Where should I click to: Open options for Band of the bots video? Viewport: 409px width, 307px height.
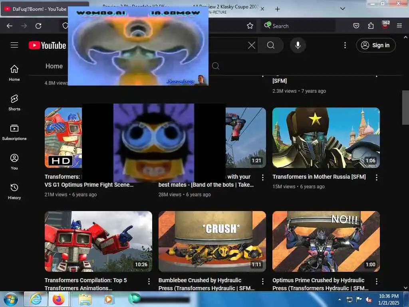pos(263,177)
